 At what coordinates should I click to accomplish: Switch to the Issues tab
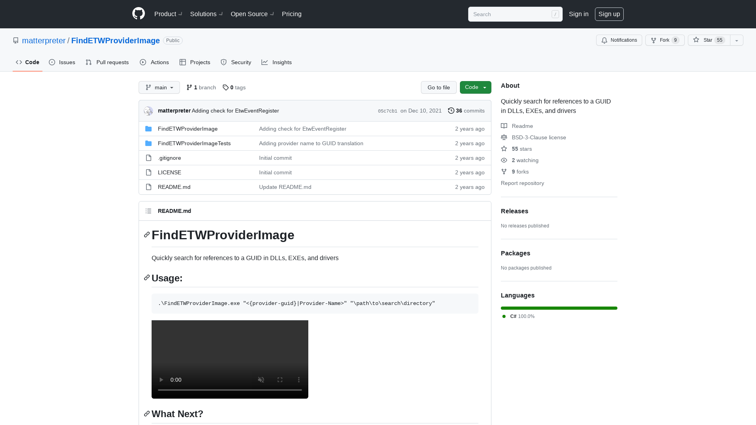(62, 62)
